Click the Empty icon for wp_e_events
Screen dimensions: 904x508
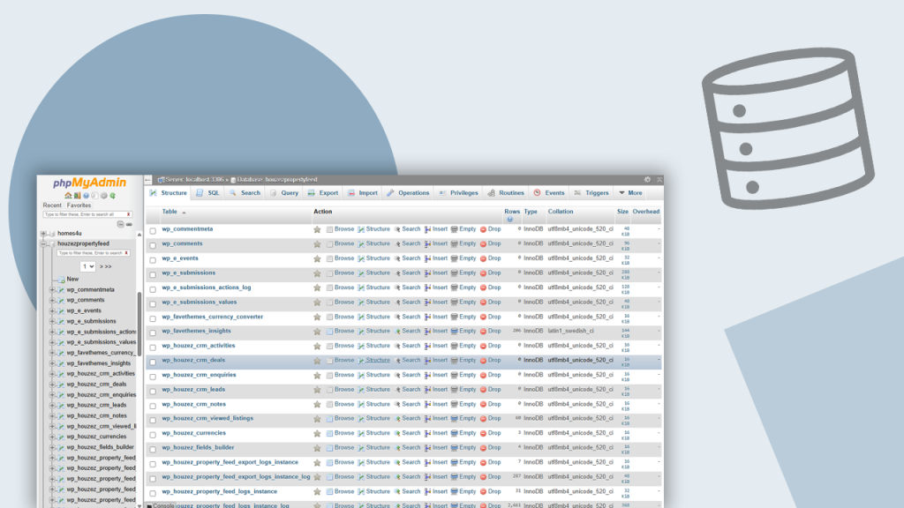(455, 258)
